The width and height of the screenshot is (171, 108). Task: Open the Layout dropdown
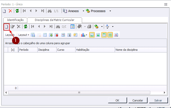tap(24, 35)
